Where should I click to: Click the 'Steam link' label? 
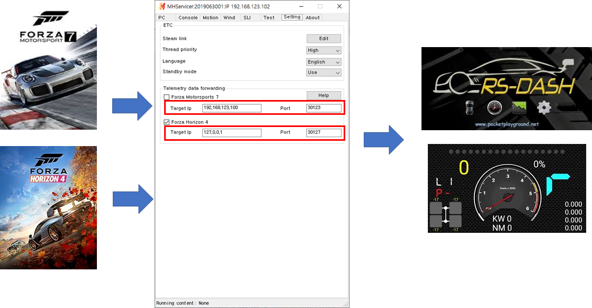[x=174, y=39]
